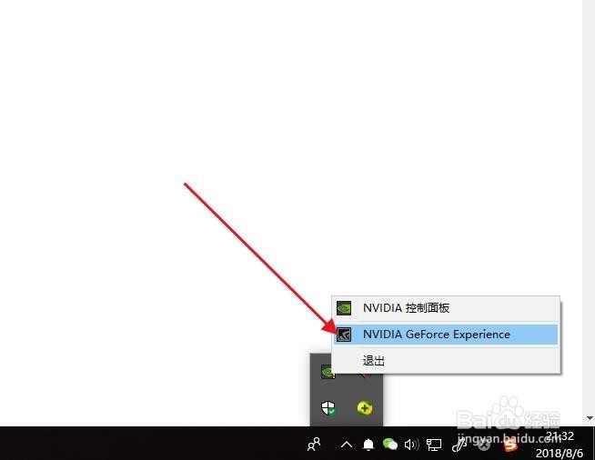595x460 pixels.
Task: Click the scrollbar down arrow at right edge
Action: tap(590, 418)
